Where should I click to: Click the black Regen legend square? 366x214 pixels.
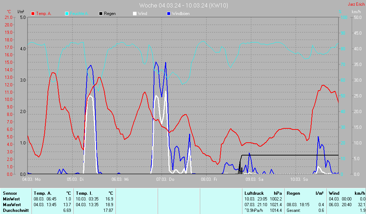pos(101,14)
